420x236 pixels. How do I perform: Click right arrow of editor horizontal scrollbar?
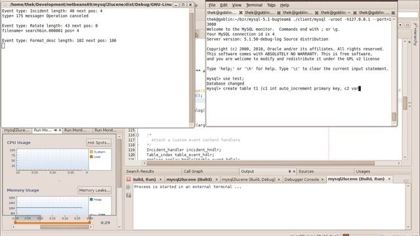(x=399, y=163)
